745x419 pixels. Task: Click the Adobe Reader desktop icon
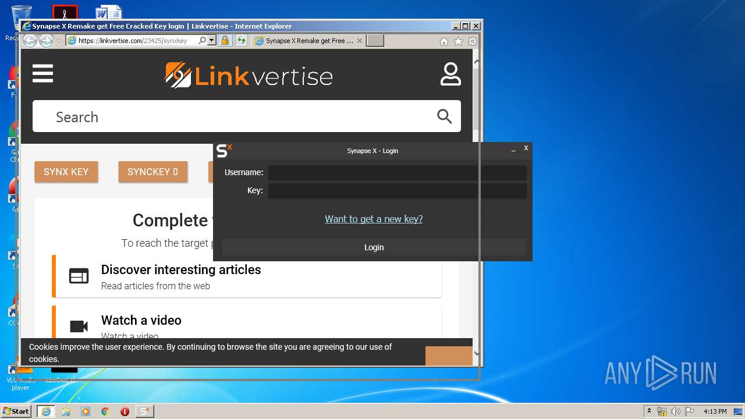coord(65,12)
